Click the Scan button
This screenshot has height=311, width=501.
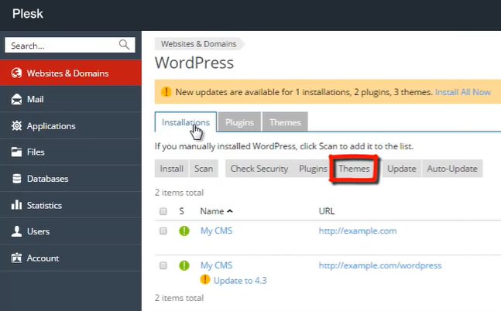tap(204, 169)
